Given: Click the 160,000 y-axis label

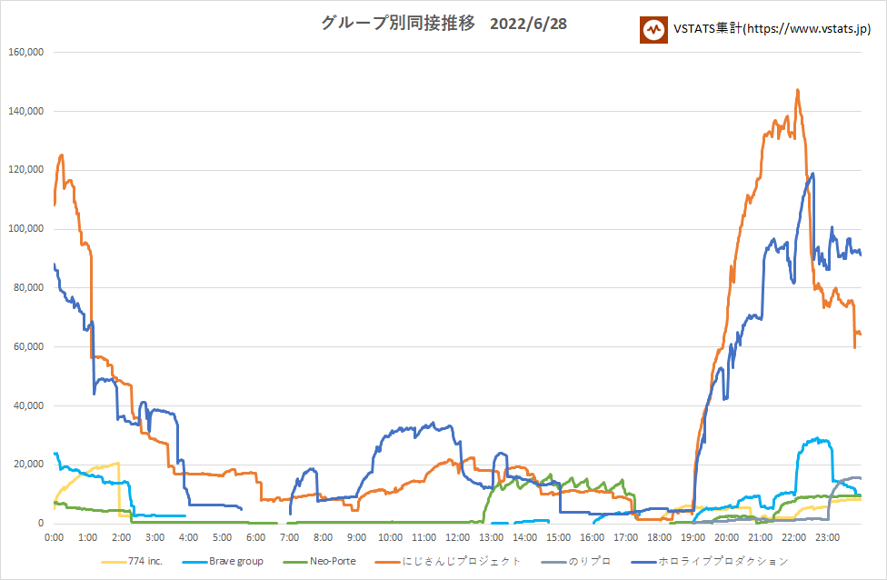Looking at the screenshot, I should 26,52.
